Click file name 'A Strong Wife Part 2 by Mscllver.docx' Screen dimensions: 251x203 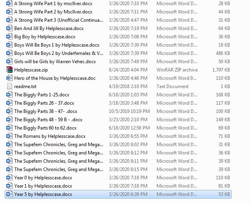(x=53, y=12)
